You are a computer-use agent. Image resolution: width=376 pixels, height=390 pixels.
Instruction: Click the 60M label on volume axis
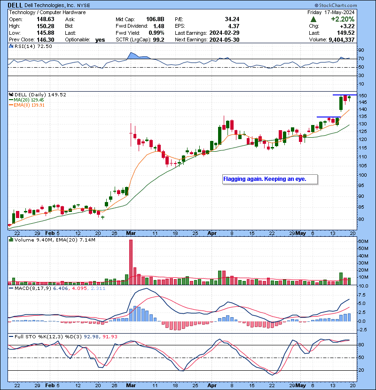click(x=363, y=241)
